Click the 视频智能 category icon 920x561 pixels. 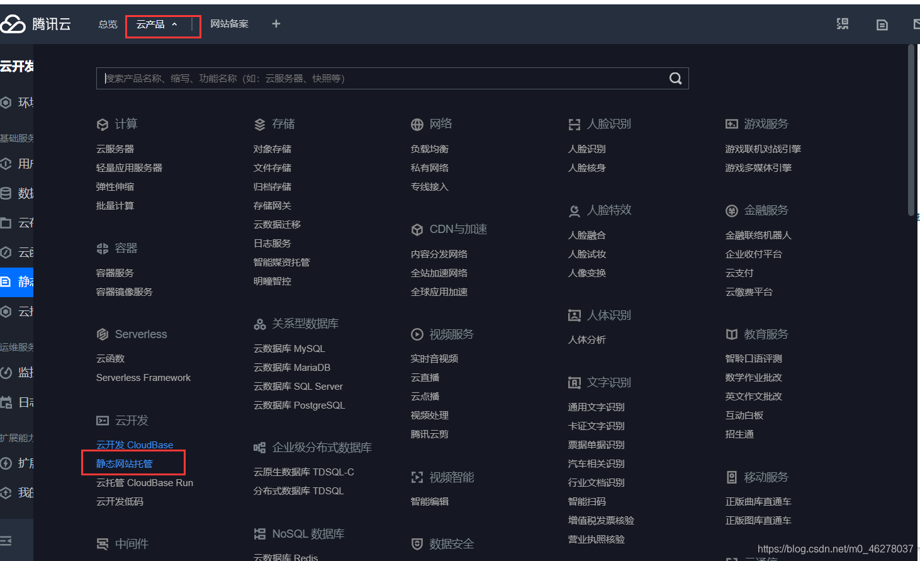(x=417, y=478)
